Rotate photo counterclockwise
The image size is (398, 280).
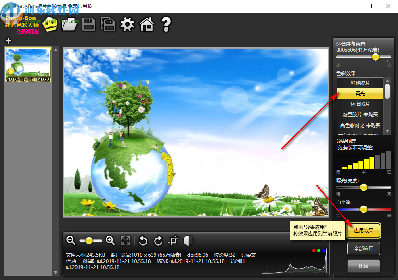pyautogui.click(x=143, y=241)
